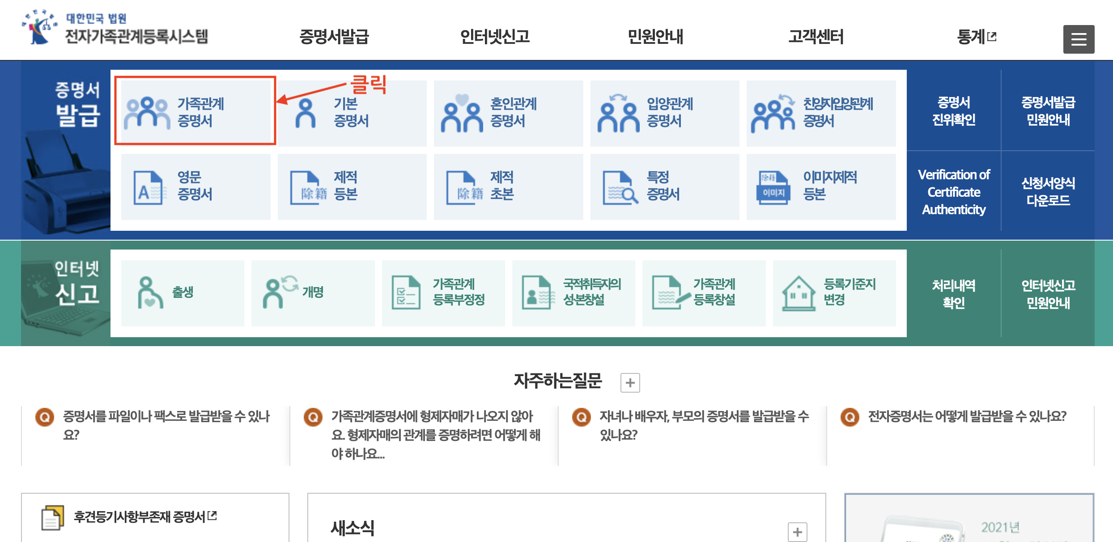Open 증명서발급 민원안내 link
Screen dimensions: 1113x542
pyautogui.click(x=1048, y=111)
